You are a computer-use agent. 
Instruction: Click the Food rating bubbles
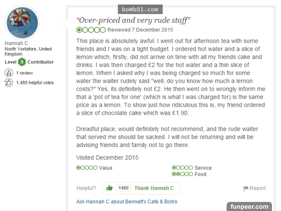click(x=182, y=174)
